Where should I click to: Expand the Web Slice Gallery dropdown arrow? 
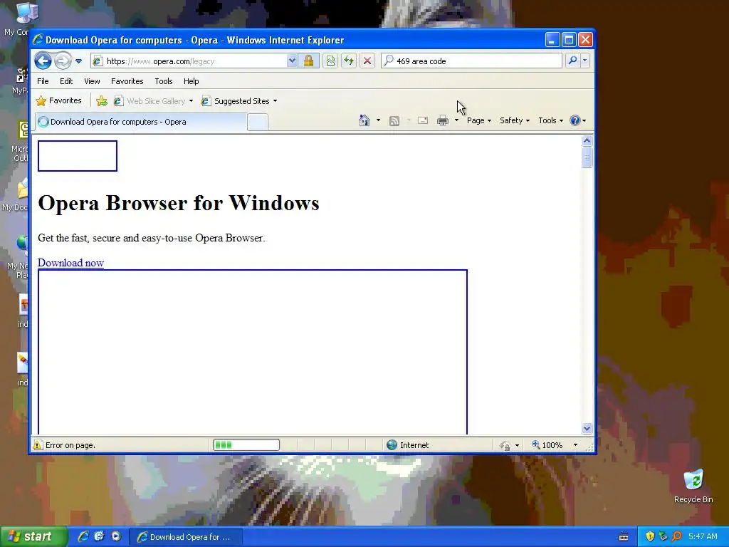click(x=191, y=101)
